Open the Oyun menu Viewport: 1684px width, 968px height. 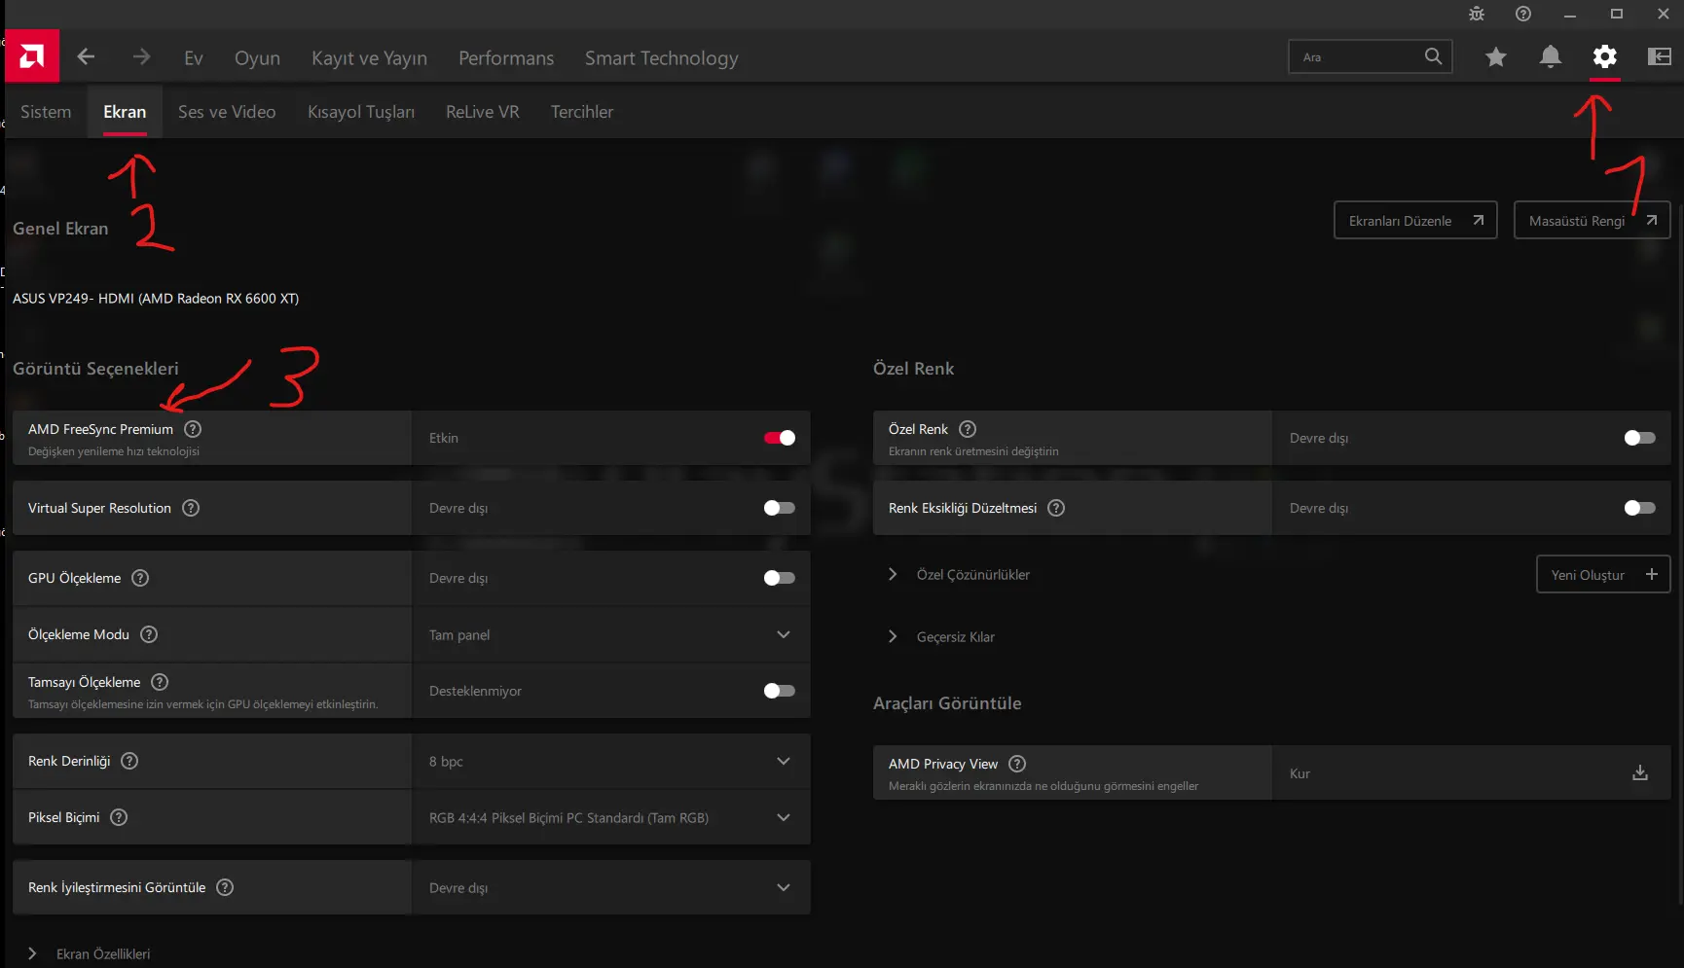(x=257, y=58)
